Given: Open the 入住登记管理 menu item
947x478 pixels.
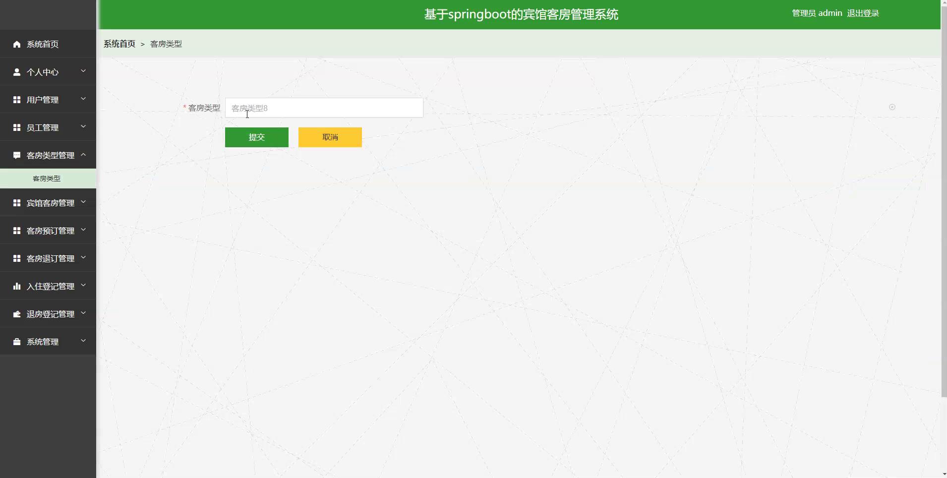Looking at the screenshot, I should point(48,286).
